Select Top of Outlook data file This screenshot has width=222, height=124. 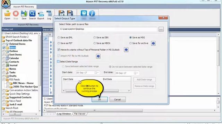[x=19, y=41]
